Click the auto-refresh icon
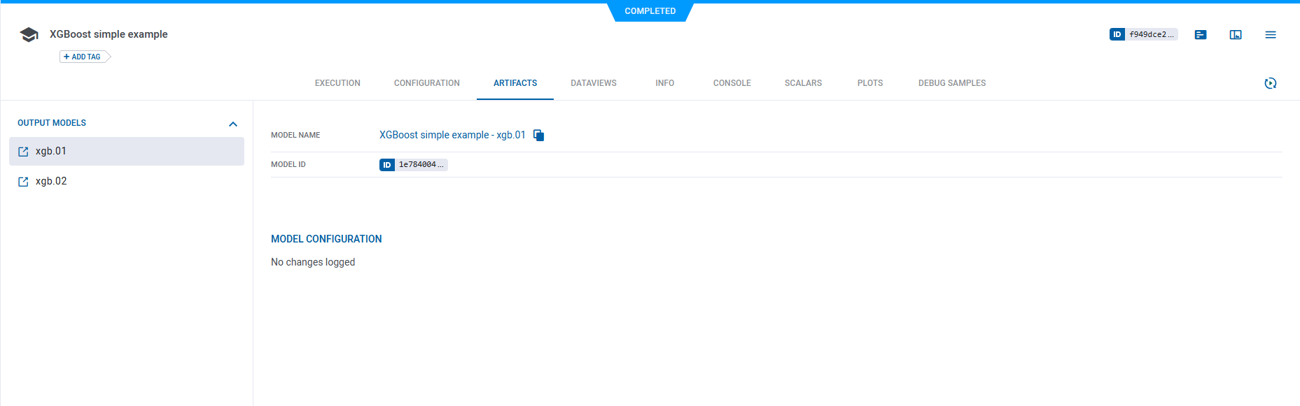1300x406 pixels. pos(1271,83)
